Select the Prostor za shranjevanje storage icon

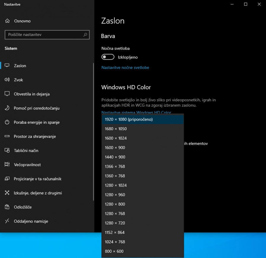pos(7,136)
